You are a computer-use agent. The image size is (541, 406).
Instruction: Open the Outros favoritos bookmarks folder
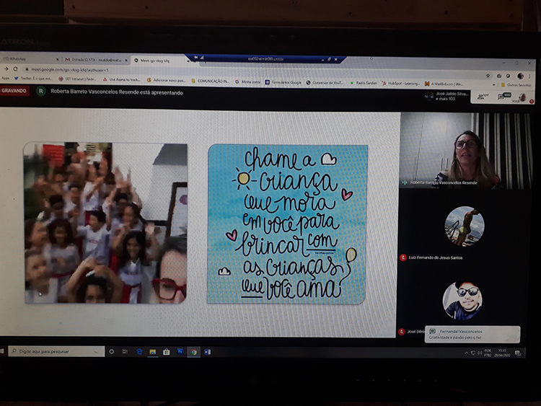[516, 84]
